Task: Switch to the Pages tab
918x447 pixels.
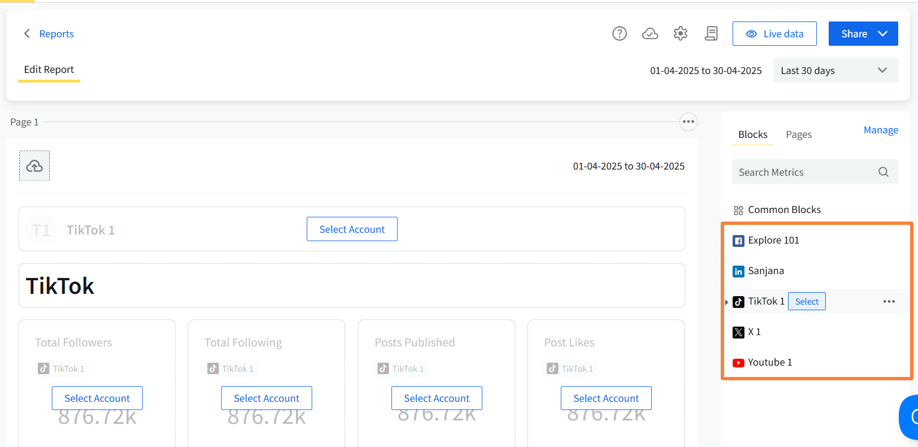Action: tap(798, 134)
